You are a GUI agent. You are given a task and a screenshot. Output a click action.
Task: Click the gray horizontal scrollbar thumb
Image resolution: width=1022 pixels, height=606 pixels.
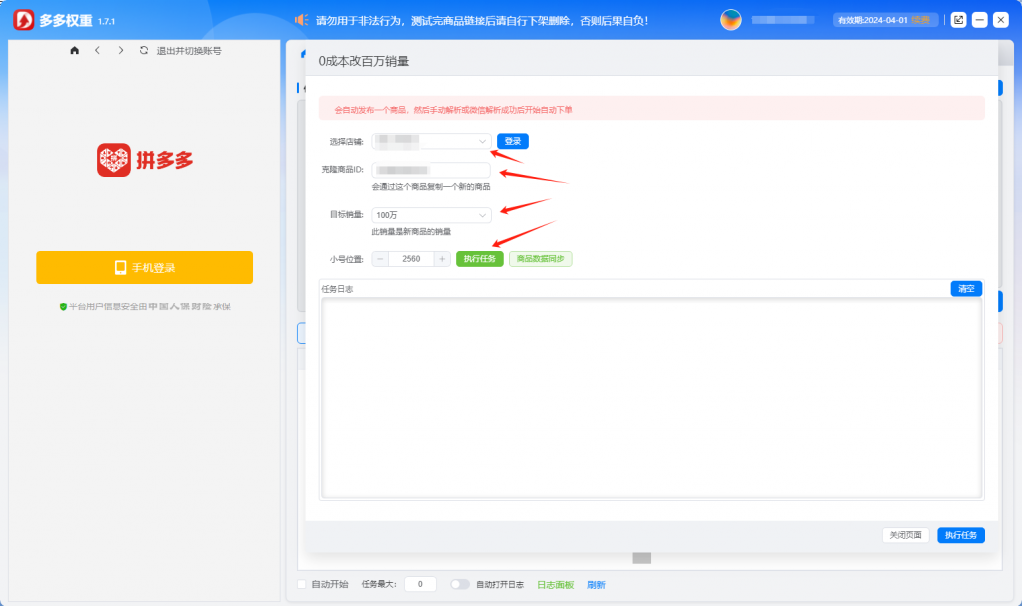642,558
